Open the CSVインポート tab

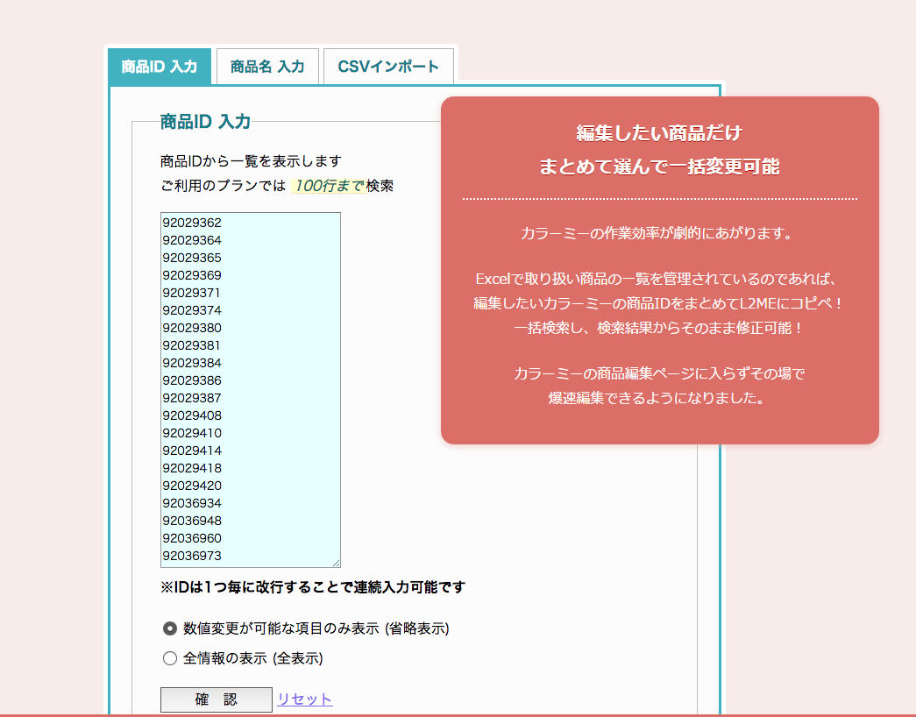[388, 66]
